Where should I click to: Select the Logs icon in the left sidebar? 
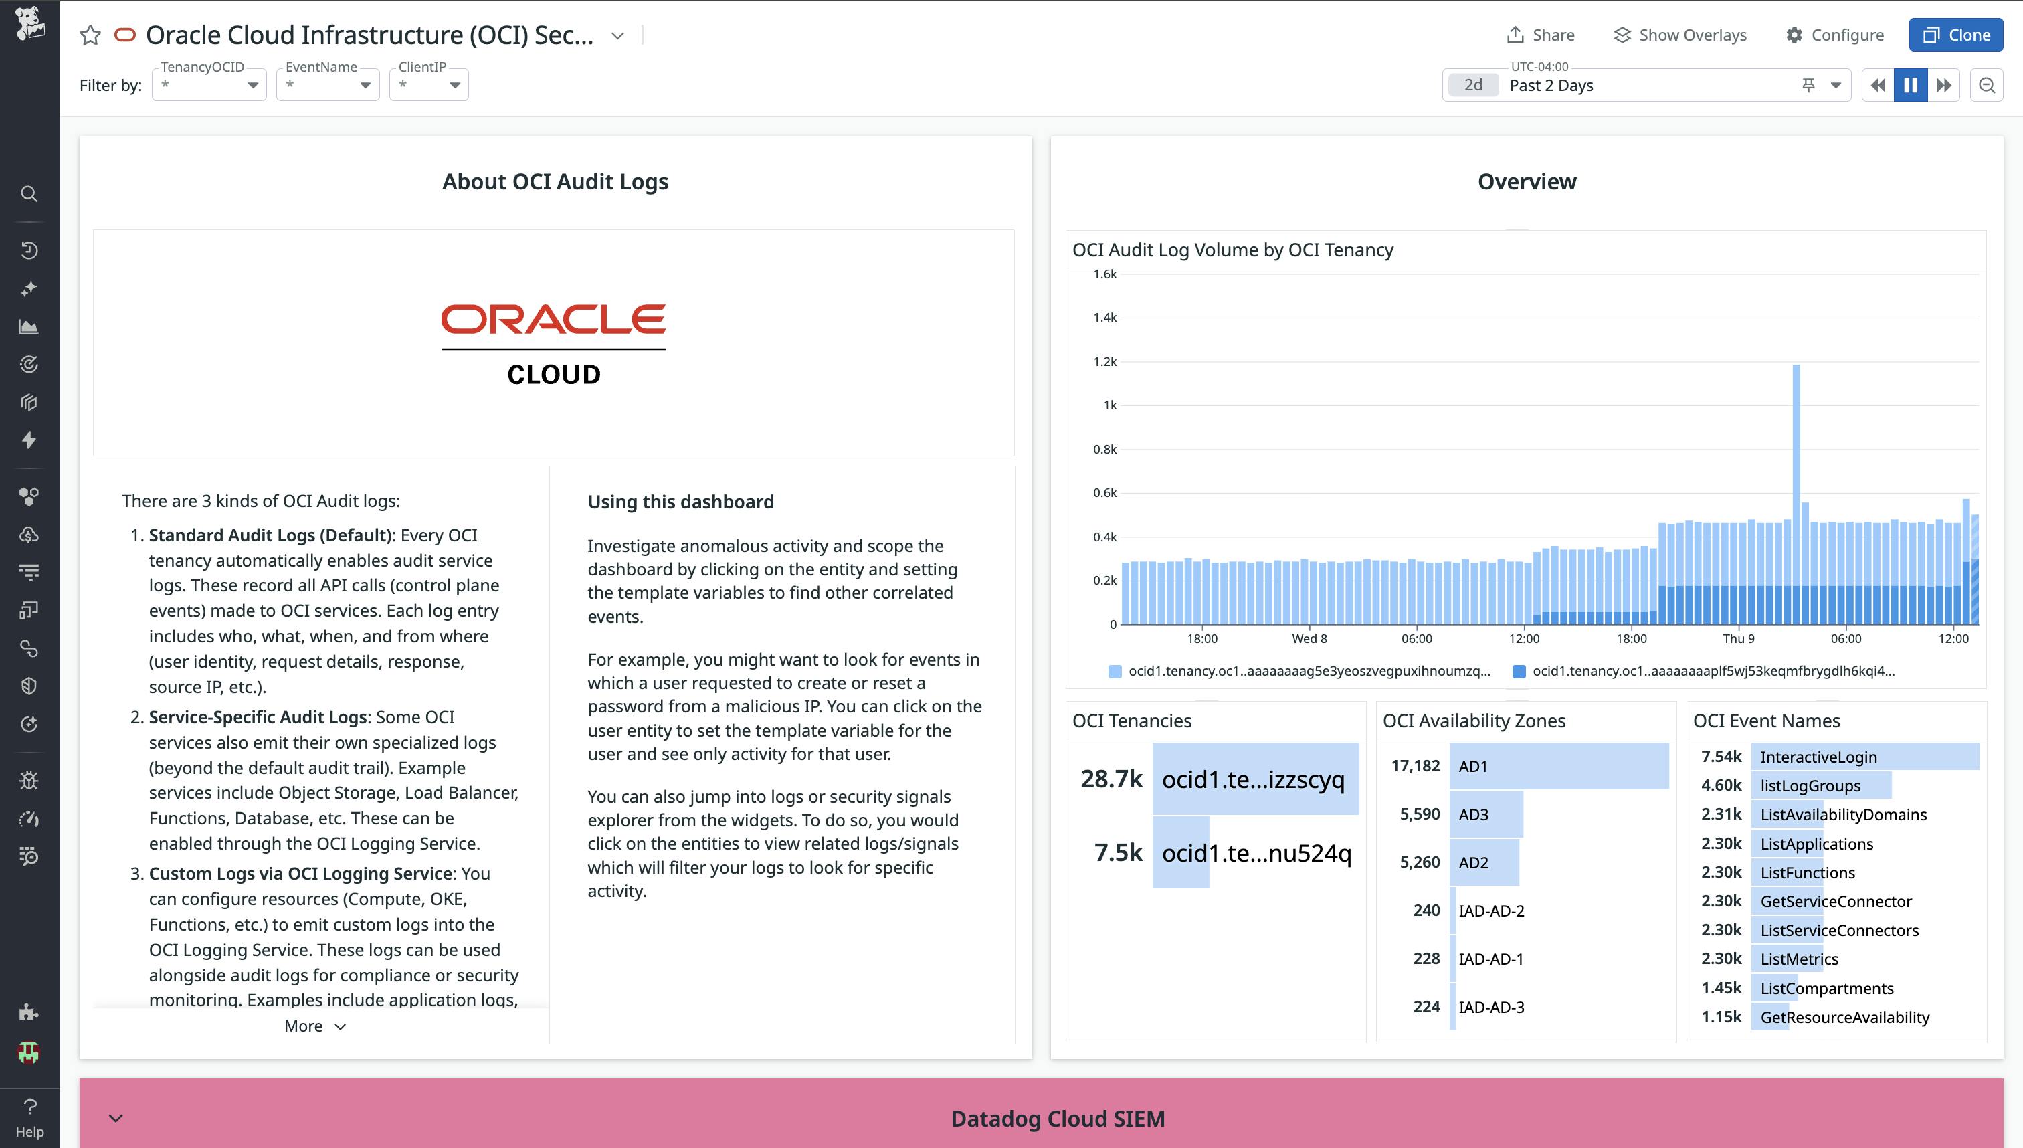click(29, 571)
